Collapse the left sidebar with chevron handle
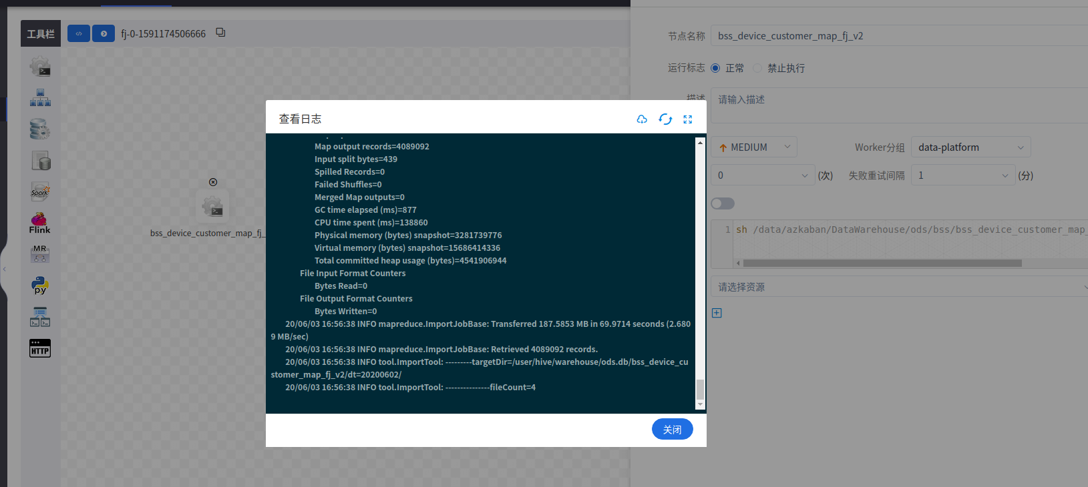This screenshot has width=1088, height=487. (x=4, y=270)
